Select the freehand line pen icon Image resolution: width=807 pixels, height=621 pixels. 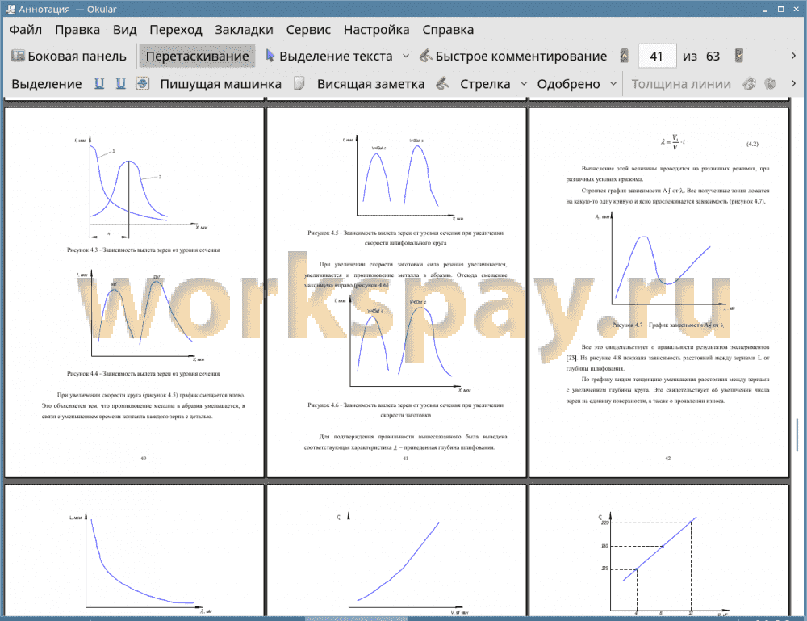point(442,83)
